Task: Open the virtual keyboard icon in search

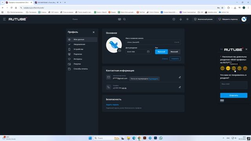Action: pos(120,19)
